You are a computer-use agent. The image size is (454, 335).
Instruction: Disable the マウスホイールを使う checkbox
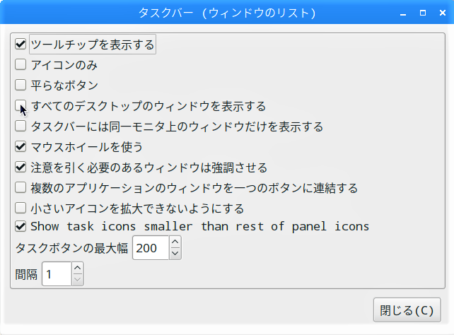[21, 147]
